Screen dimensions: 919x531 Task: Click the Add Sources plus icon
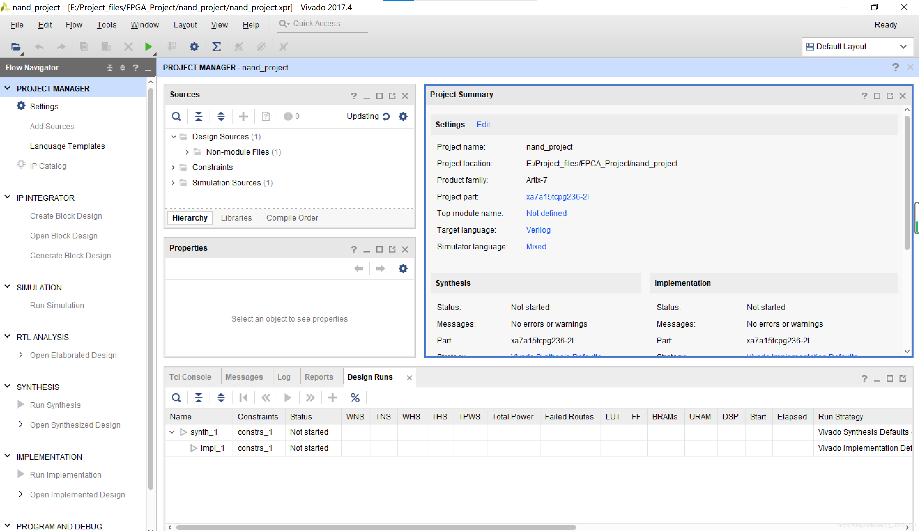pyautogui.click(x=243, y=116)
